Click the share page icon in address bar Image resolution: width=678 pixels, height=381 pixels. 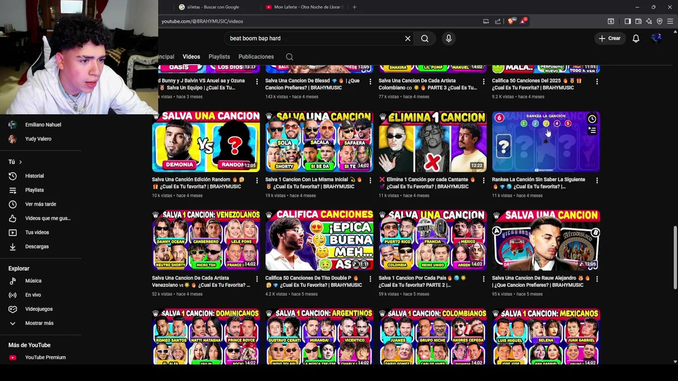click(498, 21)
